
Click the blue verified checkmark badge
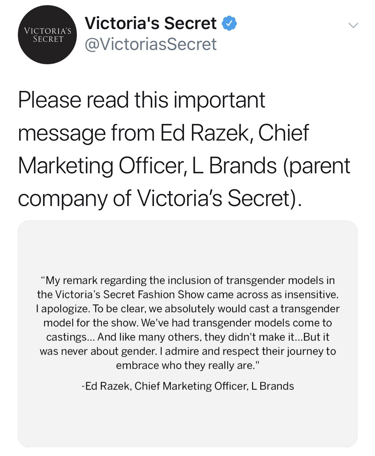(229, 23)
